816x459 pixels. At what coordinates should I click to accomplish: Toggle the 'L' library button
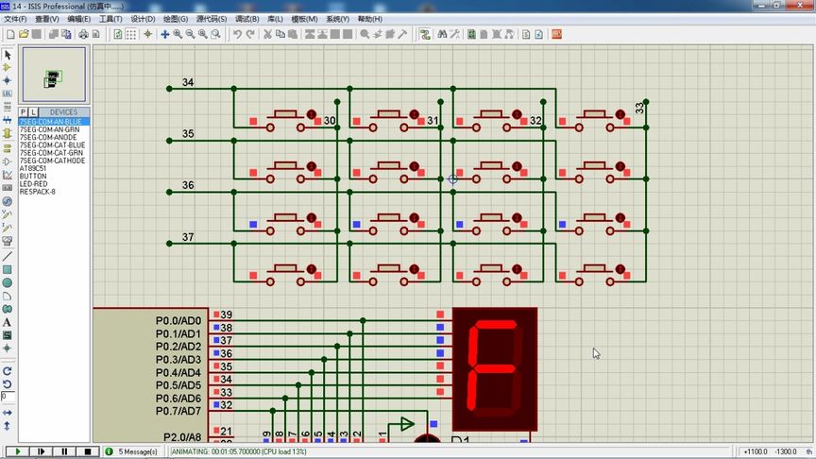(33, 111)
